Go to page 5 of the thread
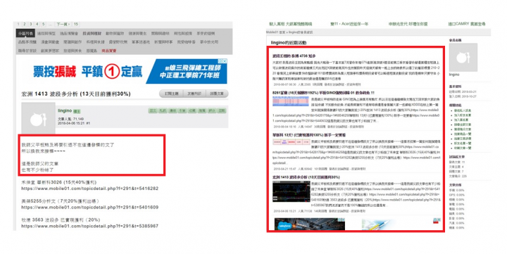 [44, 24]
